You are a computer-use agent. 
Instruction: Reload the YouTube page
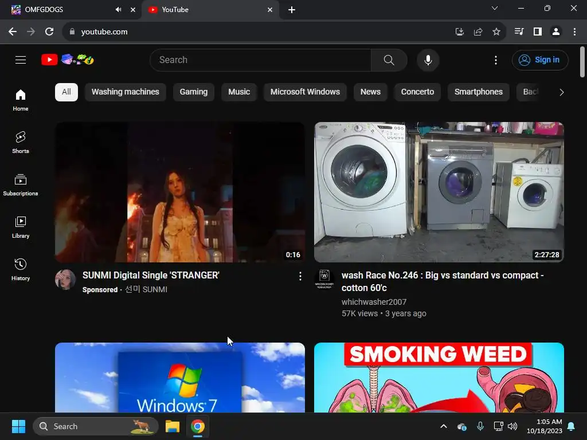(49, 32)
